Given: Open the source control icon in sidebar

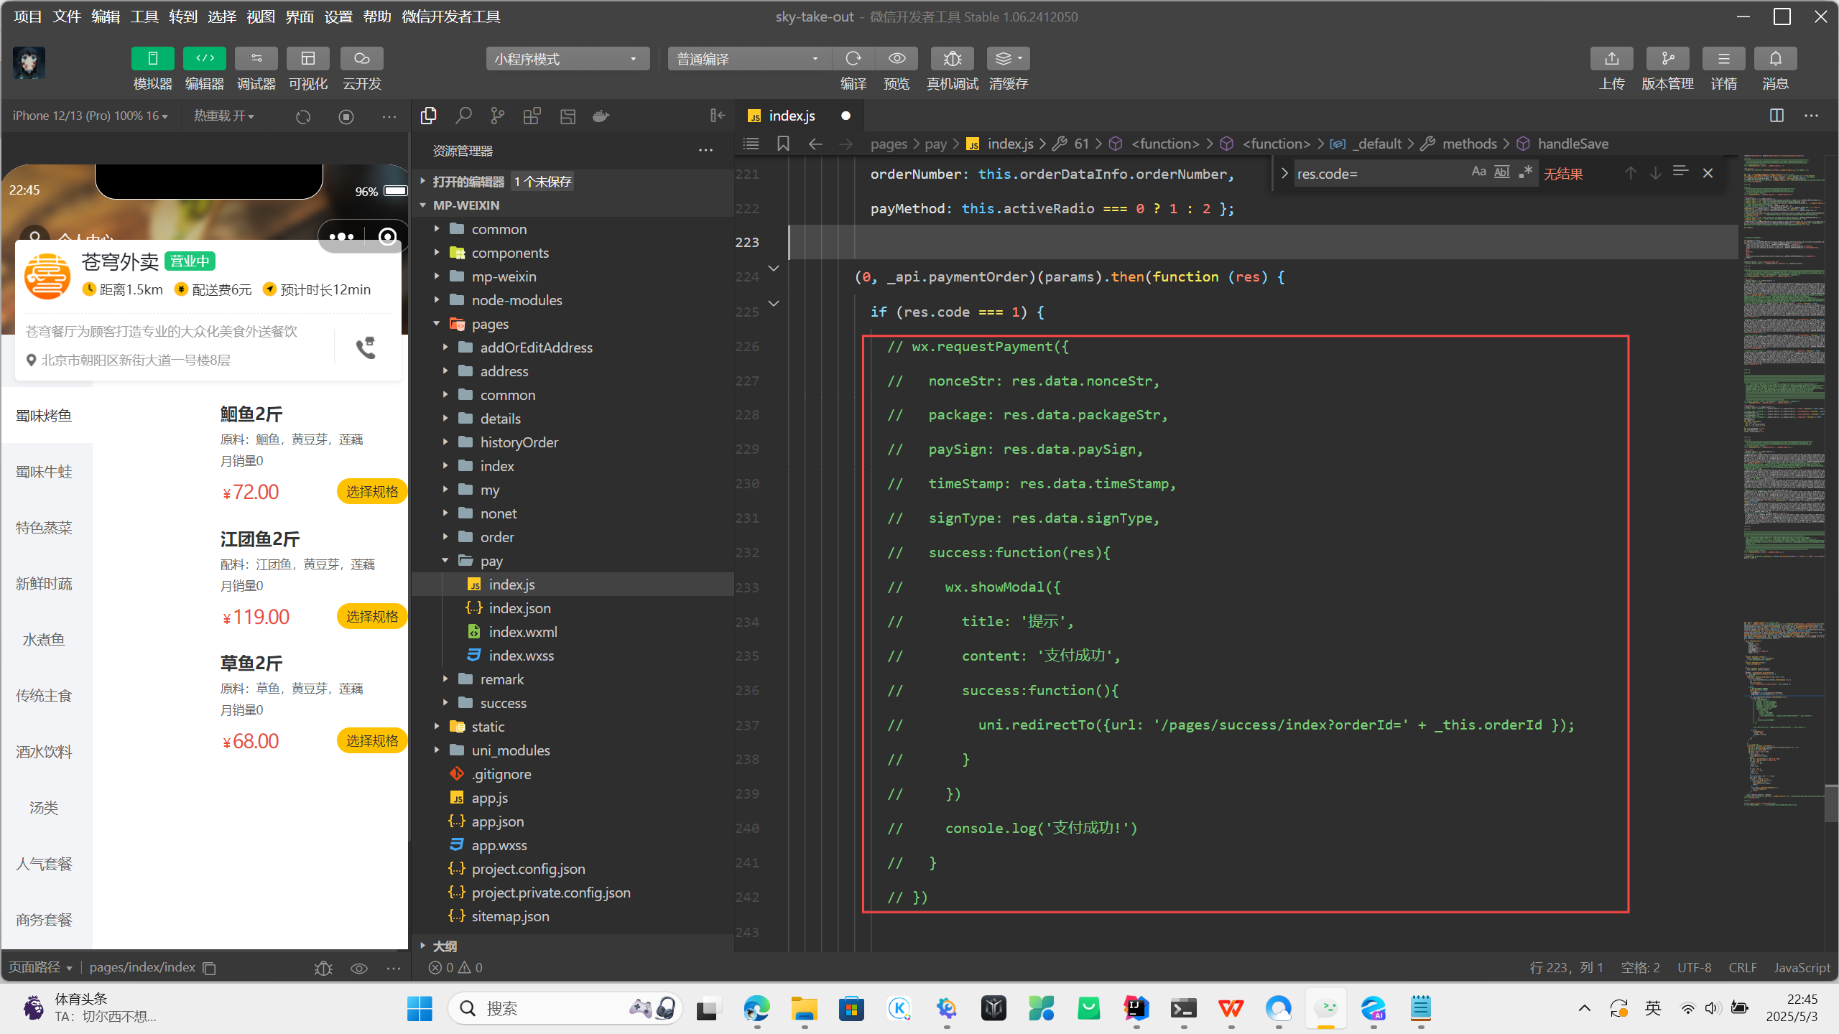Looking at the screenshot, I should point(497,116).
